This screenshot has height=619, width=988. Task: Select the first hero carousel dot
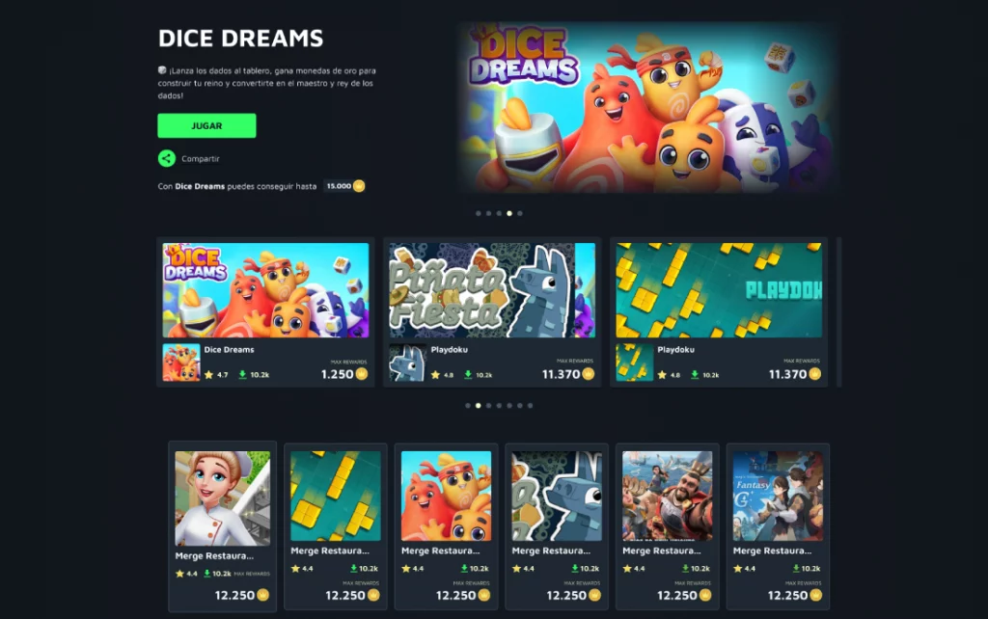click(479, 213)
